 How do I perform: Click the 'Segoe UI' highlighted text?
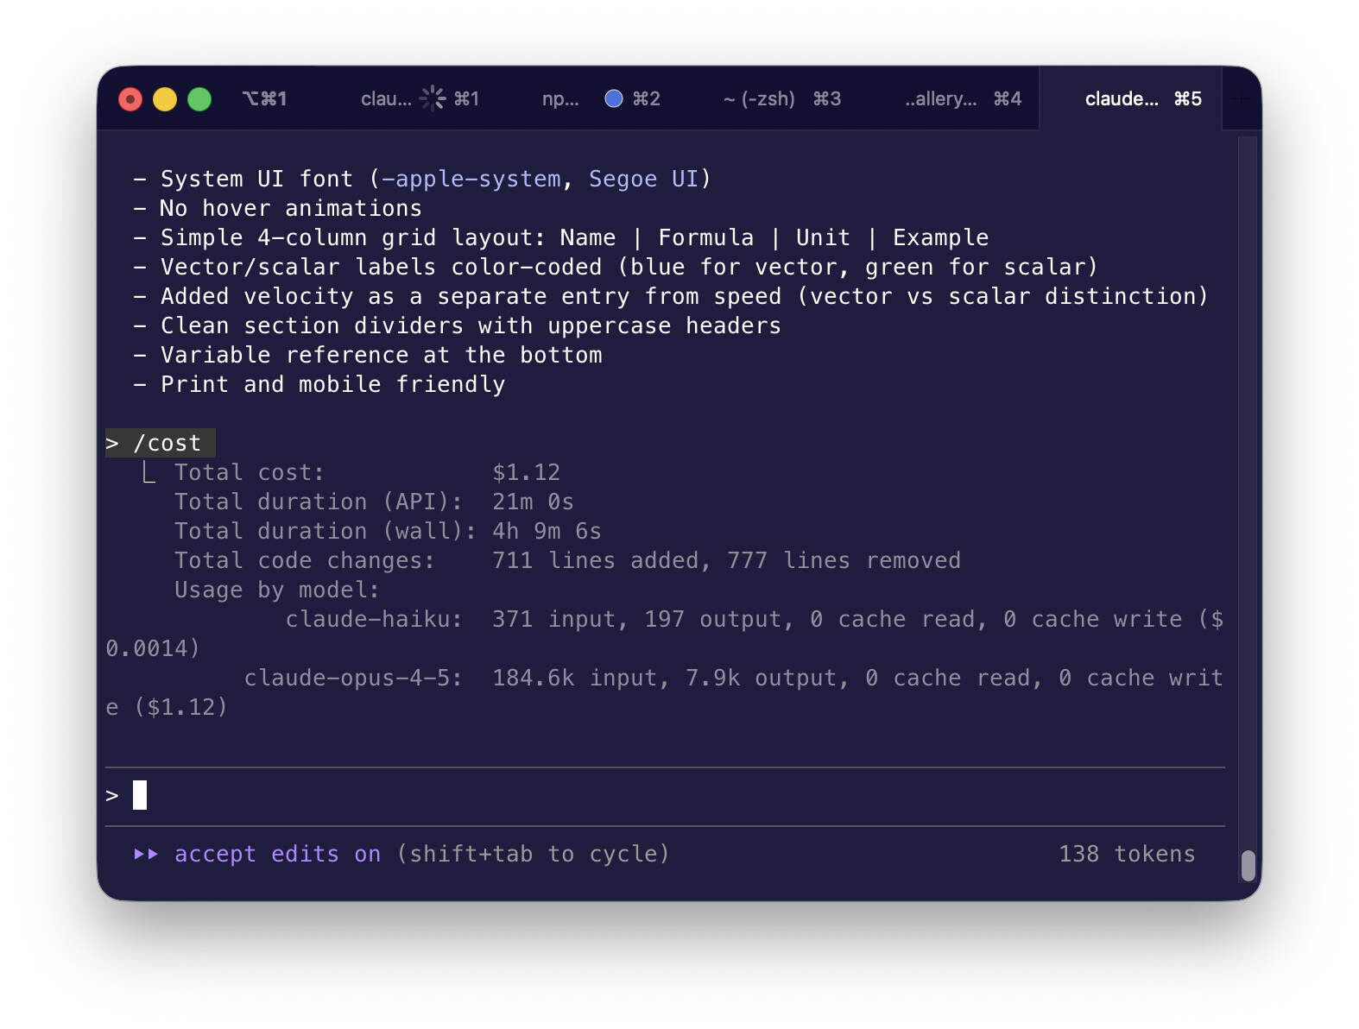(x=643, y=179)
